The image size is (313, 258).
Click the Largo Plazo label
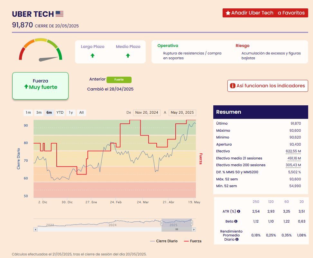click(93, 47)
